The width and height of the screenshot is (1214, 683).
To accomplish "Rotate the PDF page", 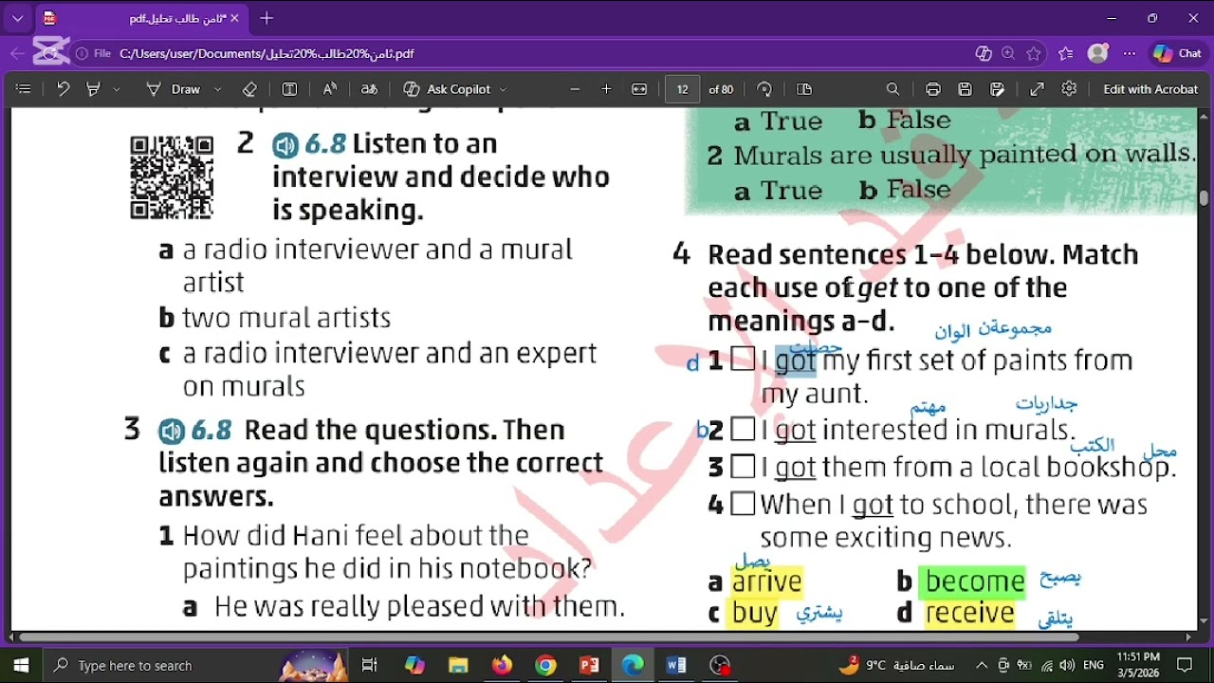I will [764, 89].
